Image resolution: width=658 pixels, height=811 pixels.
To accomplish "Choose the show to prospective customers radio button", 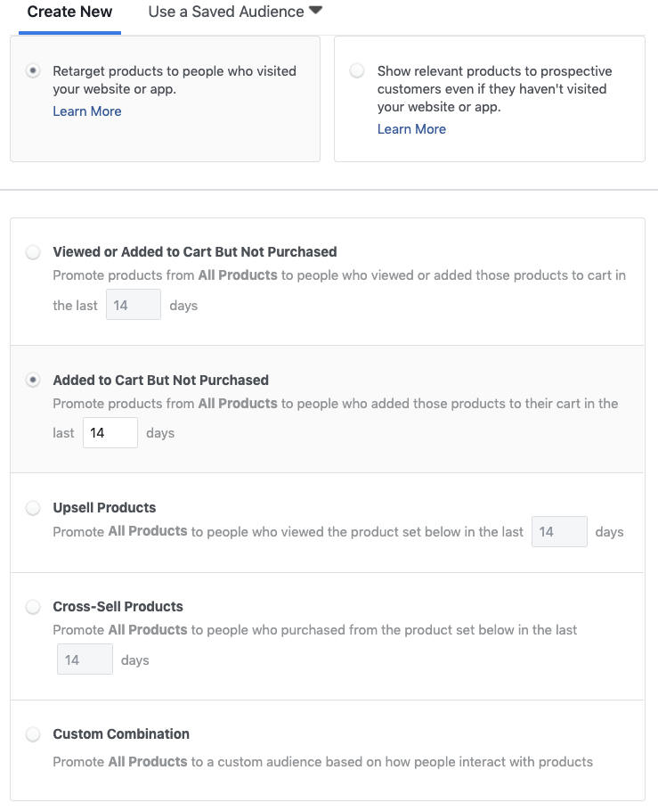I will click(x=357, y=71).
